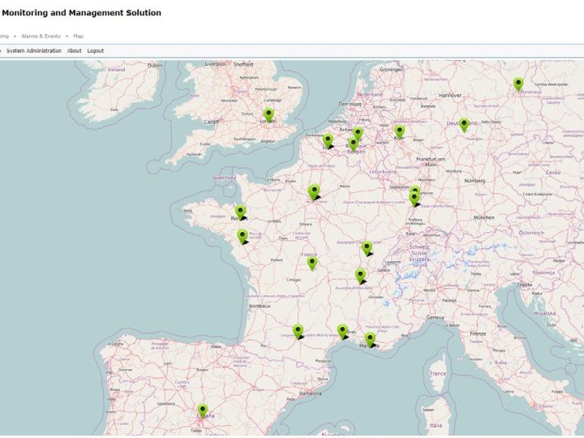Click the green marker over London
This screenshot has width=584, height=438.
click(x=268, y=114)
